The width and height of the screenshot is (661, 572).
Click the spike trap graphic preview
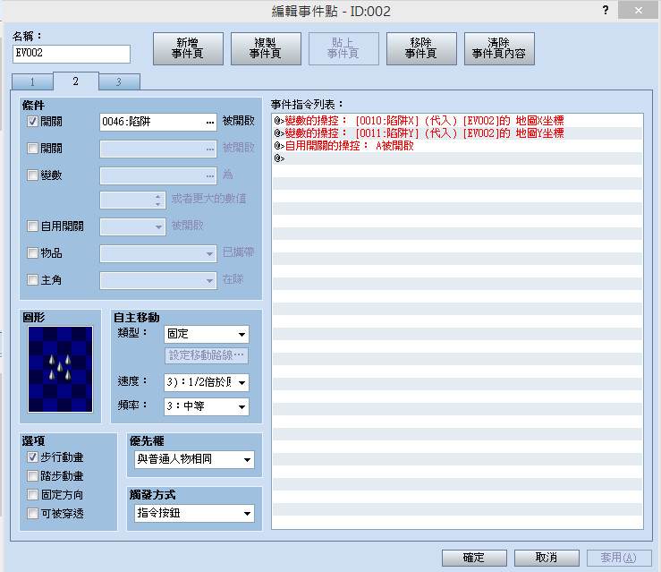60,369
